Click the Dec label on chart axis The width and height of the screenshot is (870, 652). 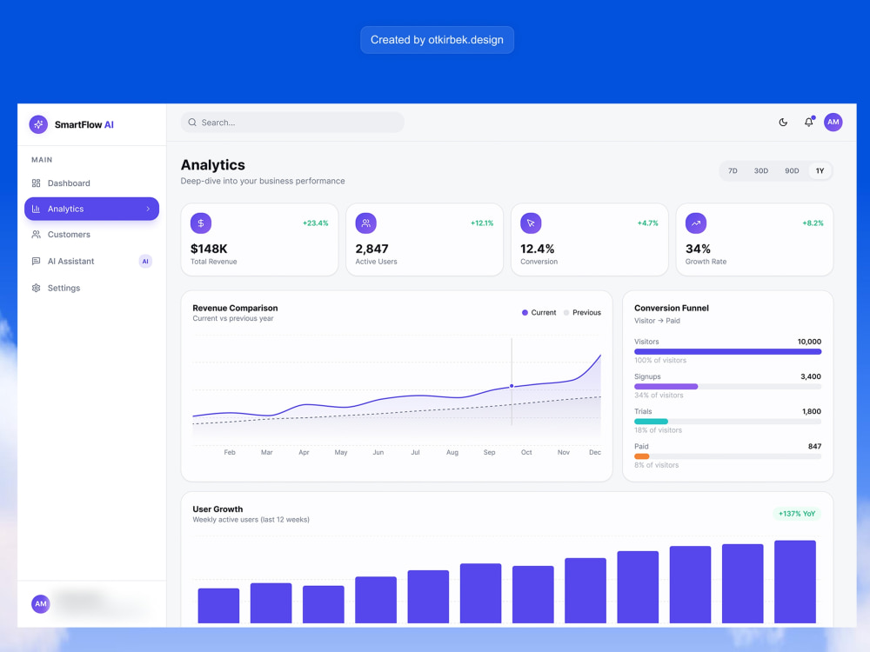click(x=595, y=452)
